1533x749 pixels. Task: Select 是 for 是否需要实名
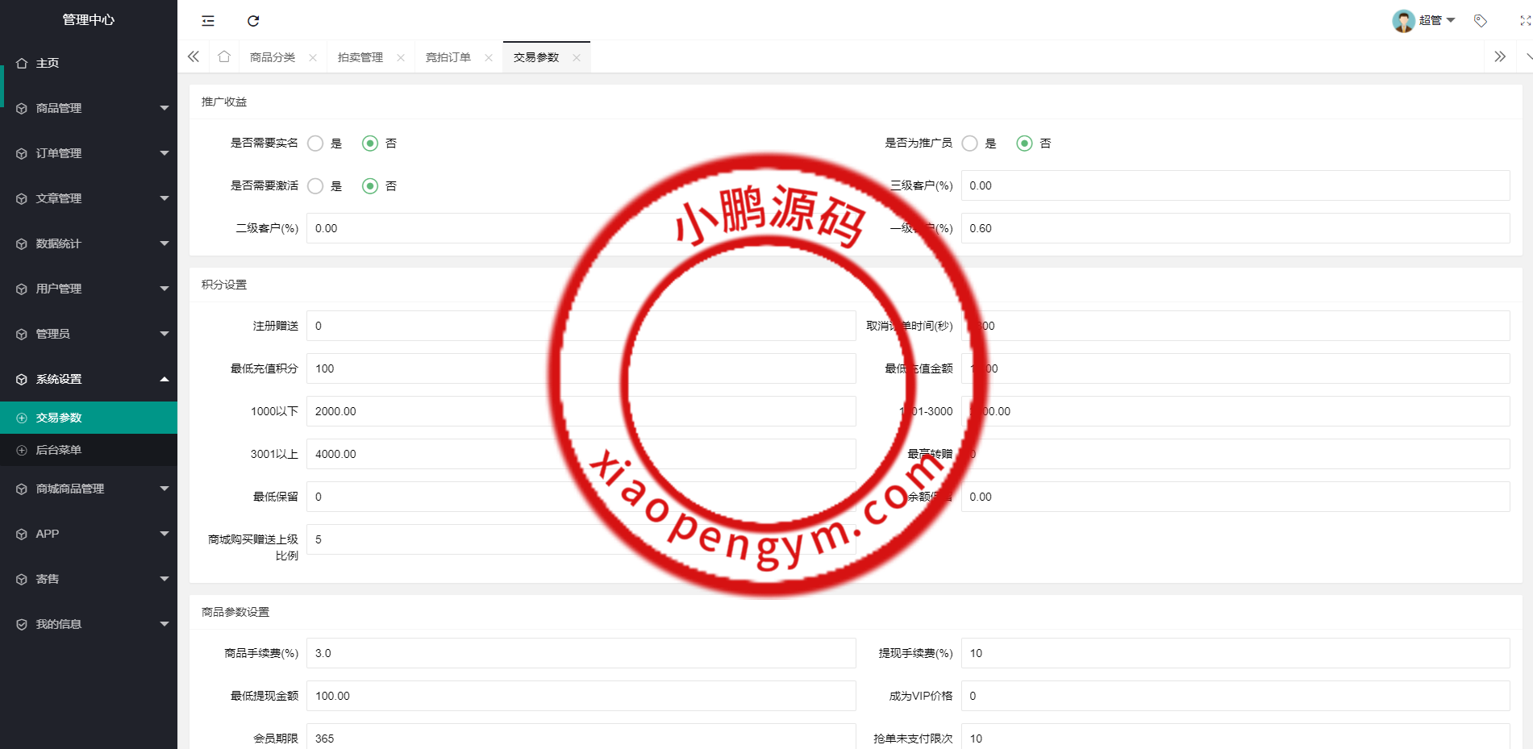pyautogui.click(x=315, y=143)
